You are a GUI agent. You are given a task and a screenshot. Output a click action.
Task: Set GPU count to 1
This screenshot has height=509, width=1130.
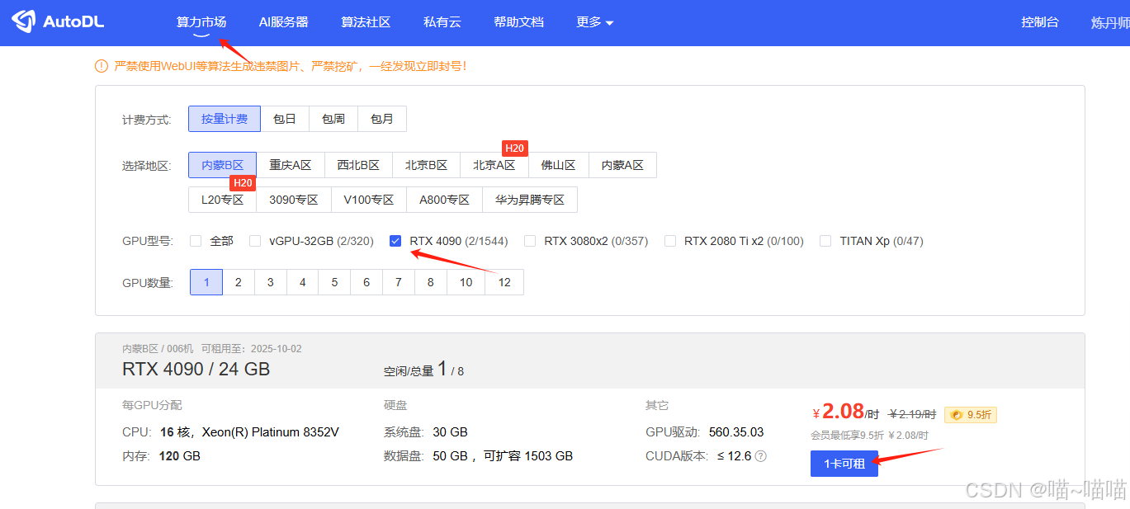(206, 282)
